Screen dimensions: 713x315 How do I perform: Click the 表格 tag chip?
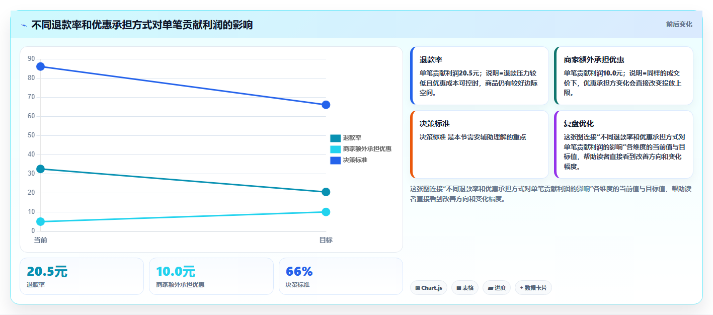(x=465, y=288)
